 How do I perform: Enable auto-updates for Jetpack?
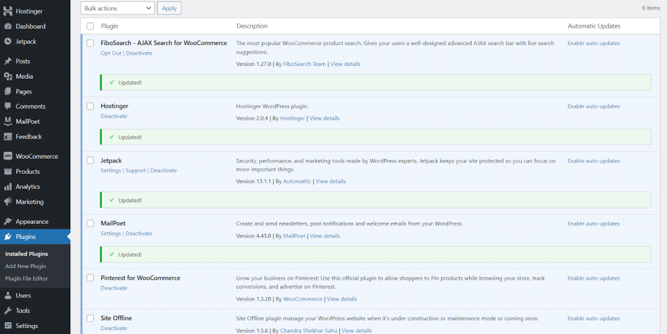tap(593, 161)
